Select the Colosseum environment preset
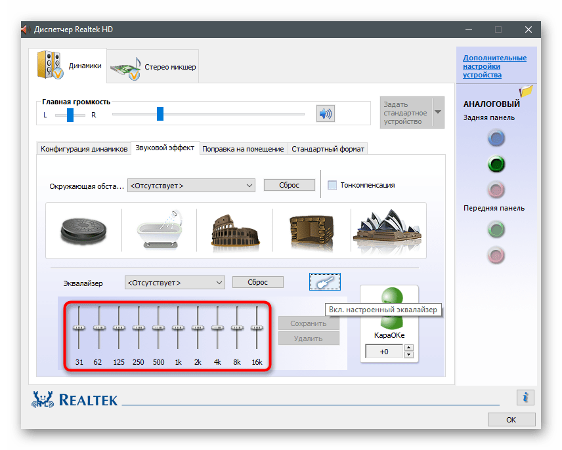Image resolution: width=562 pixels, height=450 pixels. (x=234, y=230)
